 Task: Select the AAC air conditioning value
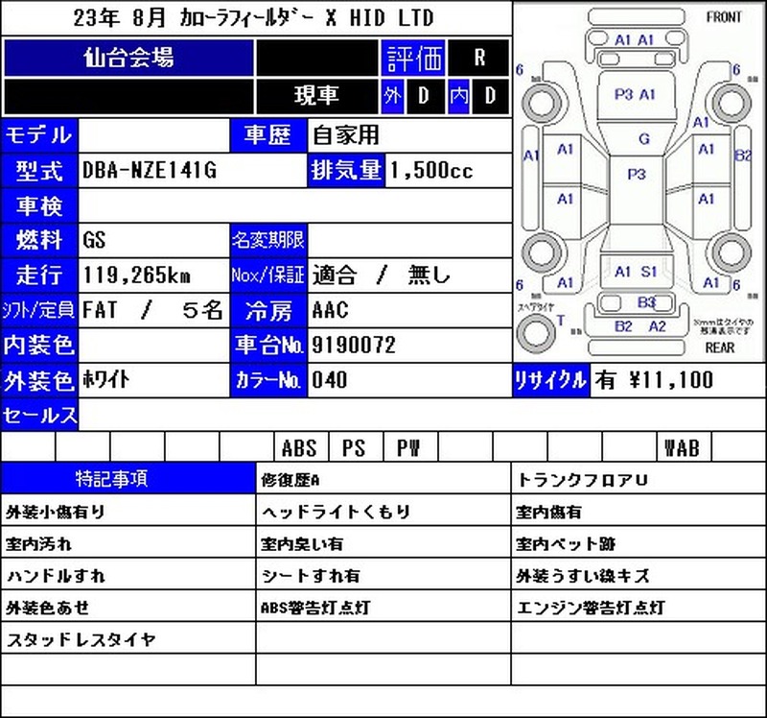330,310
